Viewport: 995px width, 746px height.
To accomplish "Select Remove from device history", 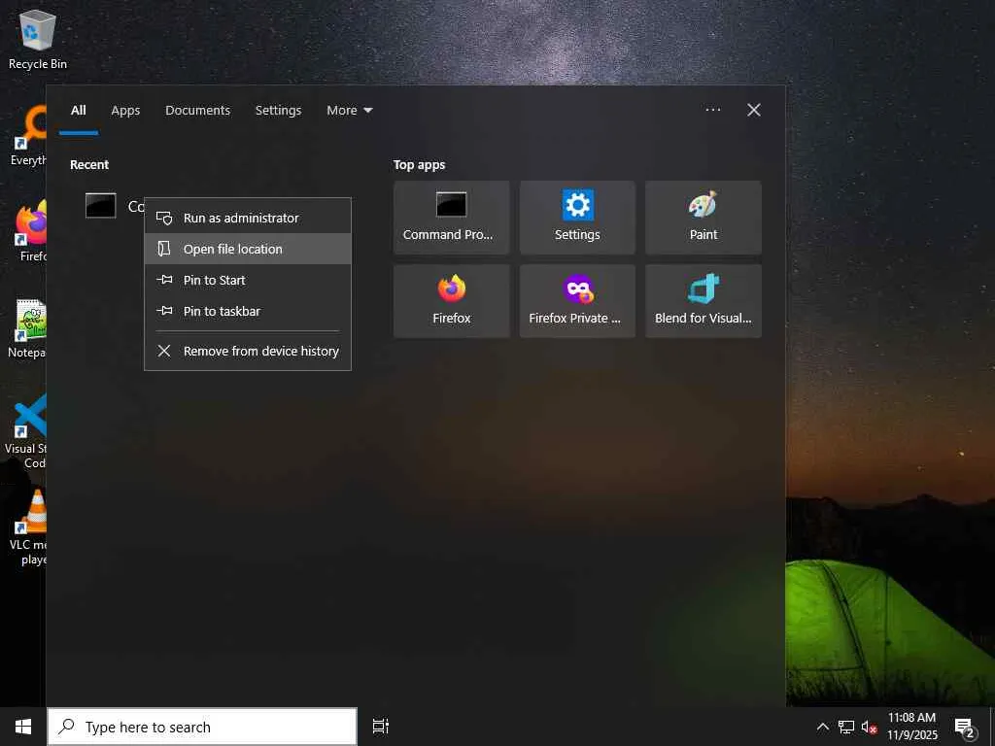I will (248, 351).
